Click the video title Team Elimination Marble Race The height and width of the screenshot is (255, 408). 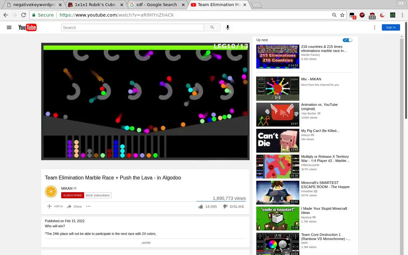(x=113, y=178)
